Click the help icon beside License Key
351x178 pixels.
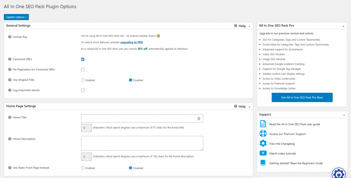[x=10, y=37]
